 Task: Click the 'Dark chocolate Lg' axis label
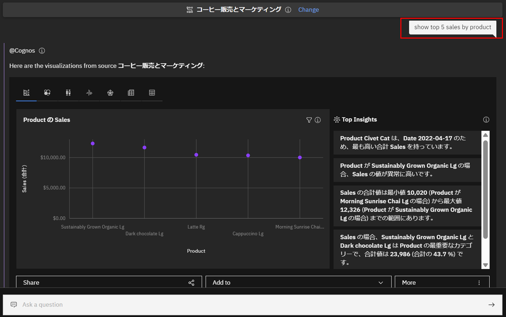[144, 234]
